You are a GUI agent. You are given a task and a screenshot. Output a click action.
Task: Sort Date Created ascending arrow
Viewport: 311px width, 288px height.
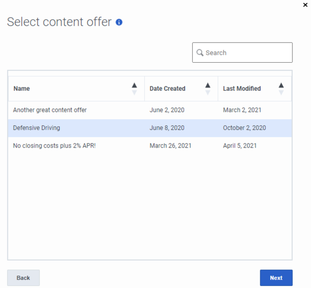click(208, 85)
